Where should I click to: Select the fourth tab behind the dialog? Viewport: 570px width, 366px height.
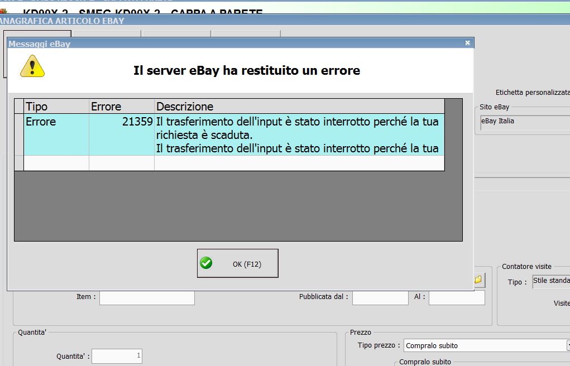pyautogui.click(x=246, y=34)
